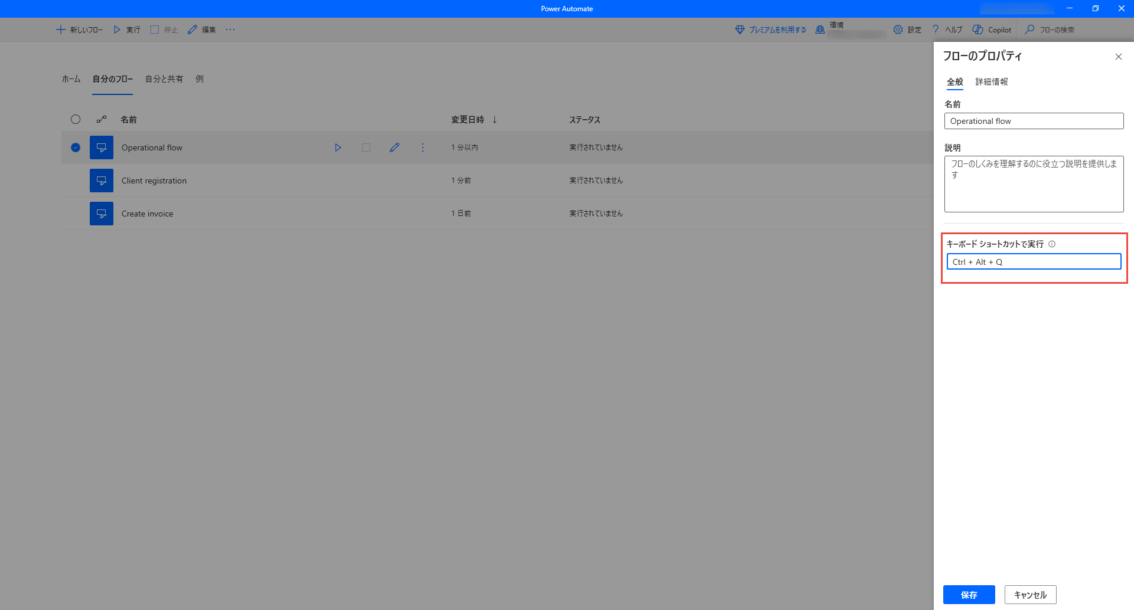1134x610 pixels.
Task: Switch to the 詳細情報 tab
Action: pyautogui.click(x=991, y=82)
